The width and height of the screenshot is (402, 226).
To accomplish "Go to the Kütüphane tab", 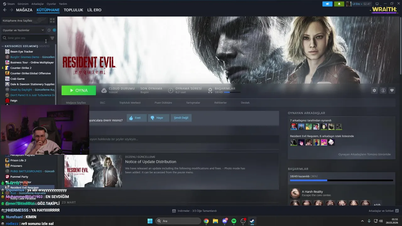I will pyautogui.click(x=48, y=10).
